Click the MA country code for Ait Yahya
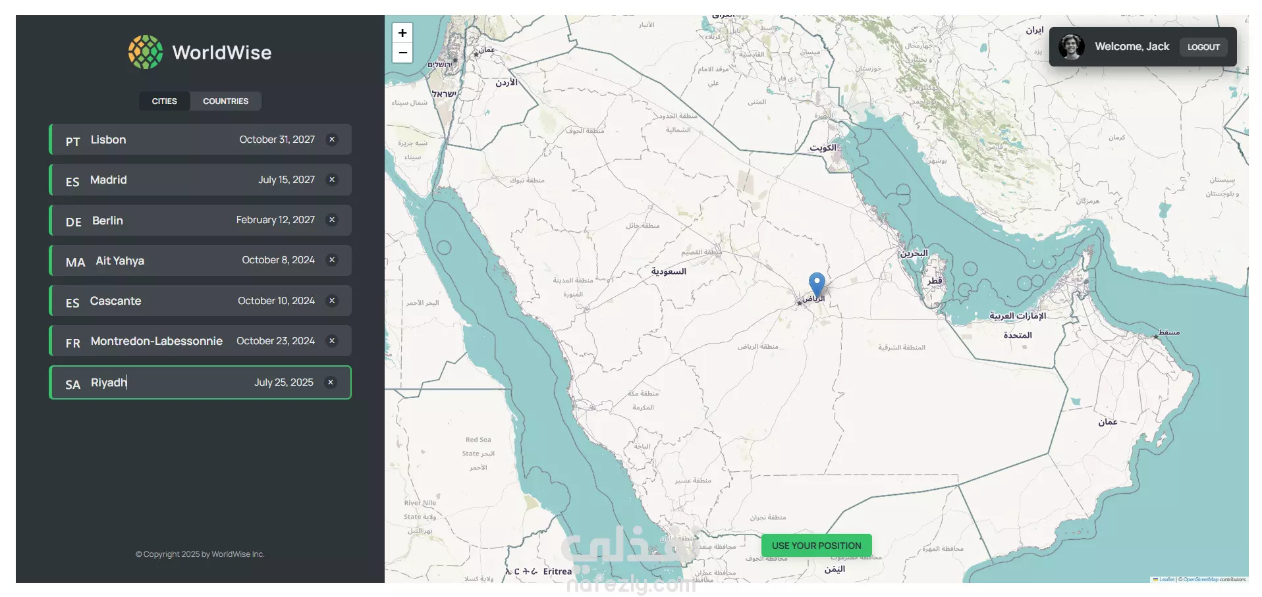This screenshot has width=1262, height=597. (76, 263)
